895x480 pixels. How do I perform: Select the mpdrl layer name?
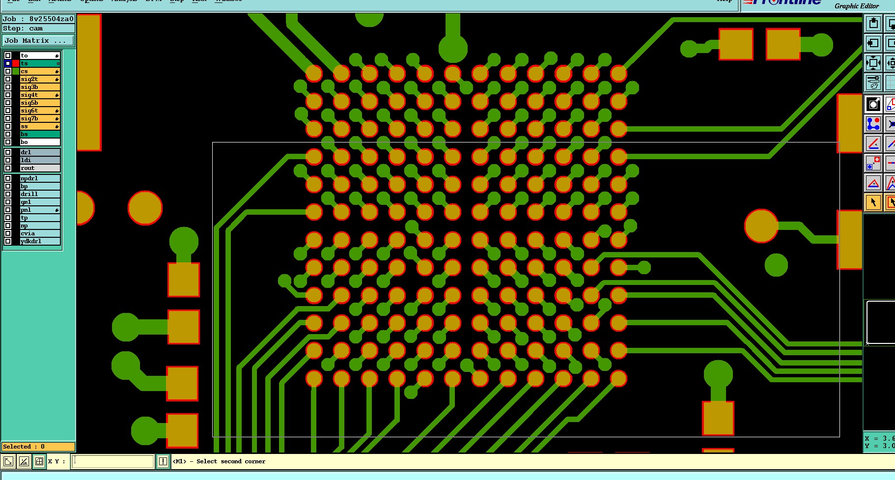click(40, 178)
